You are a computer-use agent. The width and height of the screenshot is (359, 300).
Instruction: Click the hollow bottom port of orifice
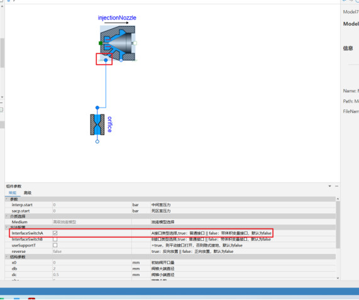(x=97, y=142)
